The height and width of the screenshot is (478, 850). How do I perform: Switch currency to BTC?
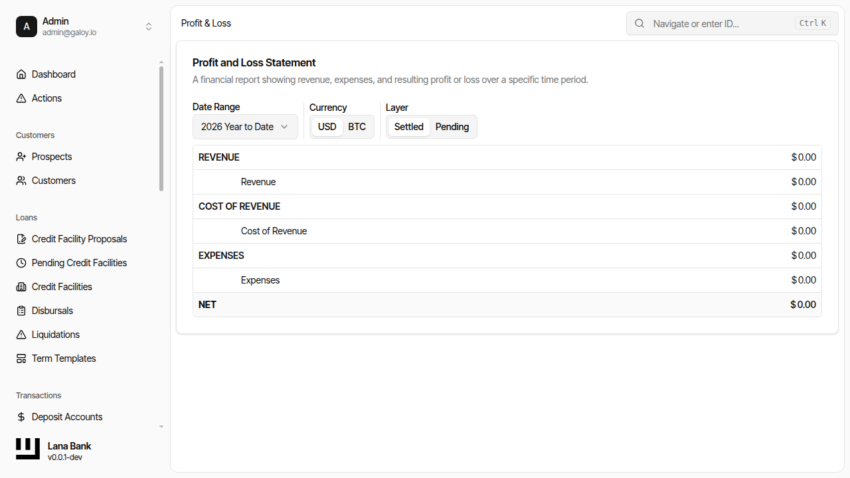point(357,127)
